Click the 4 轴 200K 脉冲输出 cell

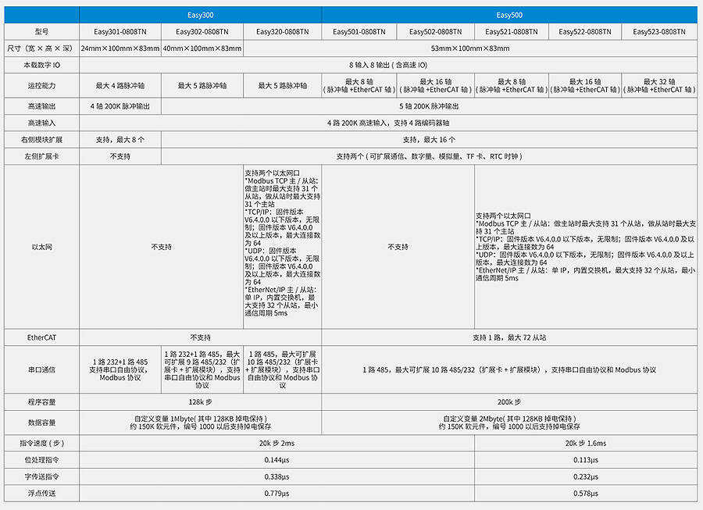[x=120, y=107]
